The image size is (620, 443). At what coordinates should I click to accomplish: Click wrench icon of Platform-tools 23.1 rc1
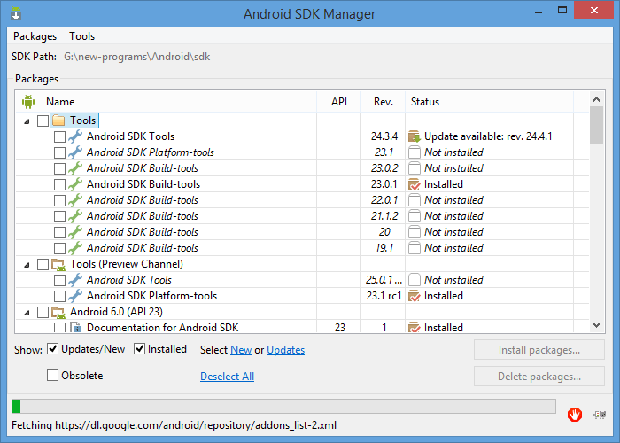[x=75, y=296]
